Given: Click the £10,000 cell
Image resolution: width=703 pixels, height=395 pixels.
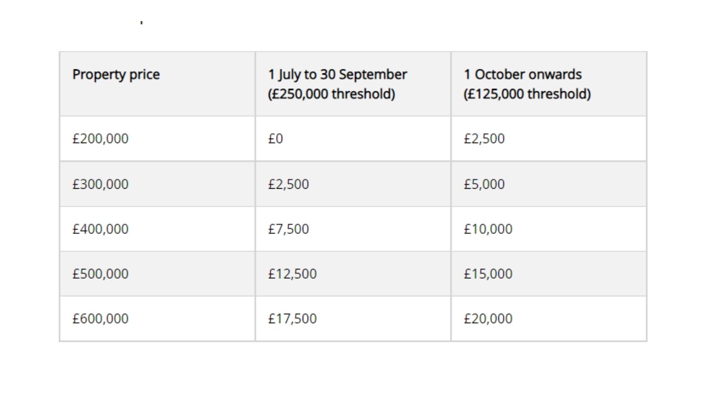Looking at the screenshot, I should [549, 229].
